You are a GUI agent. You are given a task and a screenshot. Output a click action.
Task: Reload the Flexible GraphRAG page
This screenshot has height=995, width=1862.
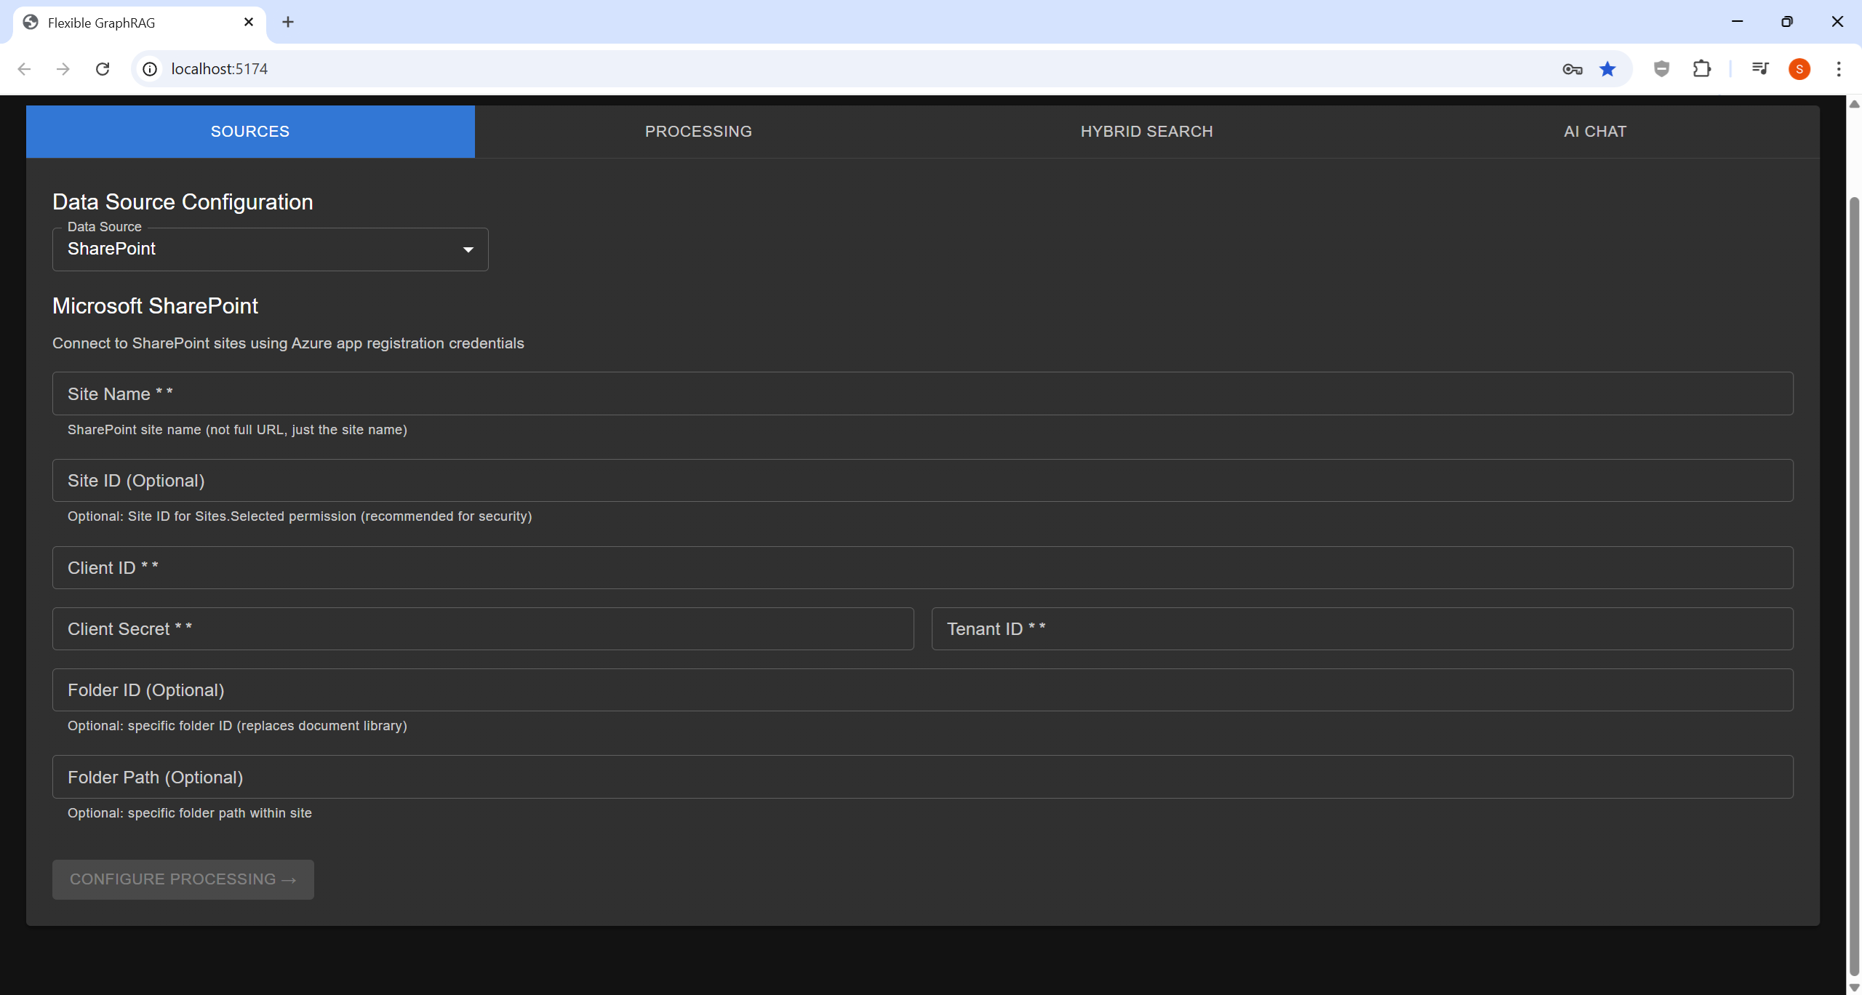pyautogui.click(x=103, y=68)
